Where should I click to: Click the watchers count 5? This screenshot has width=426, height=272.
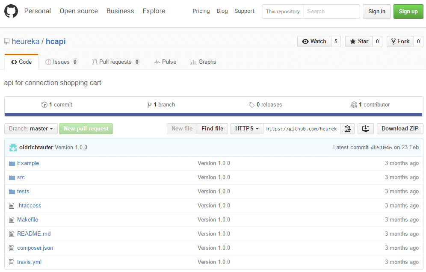pyautogui.click(x=336, y=41)
